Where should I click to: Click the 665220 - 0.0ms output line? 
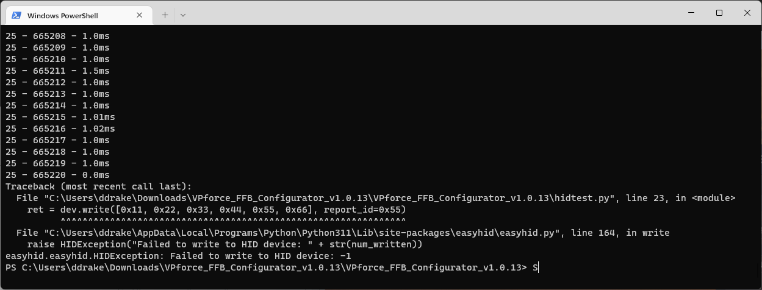57,175
